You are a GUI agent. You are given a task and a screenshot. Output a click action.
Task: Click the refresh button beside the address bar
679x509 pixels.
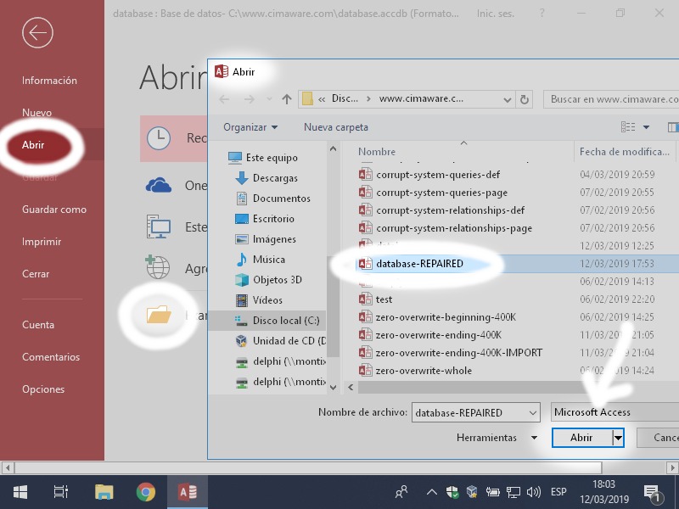click(x=525, y=99)
